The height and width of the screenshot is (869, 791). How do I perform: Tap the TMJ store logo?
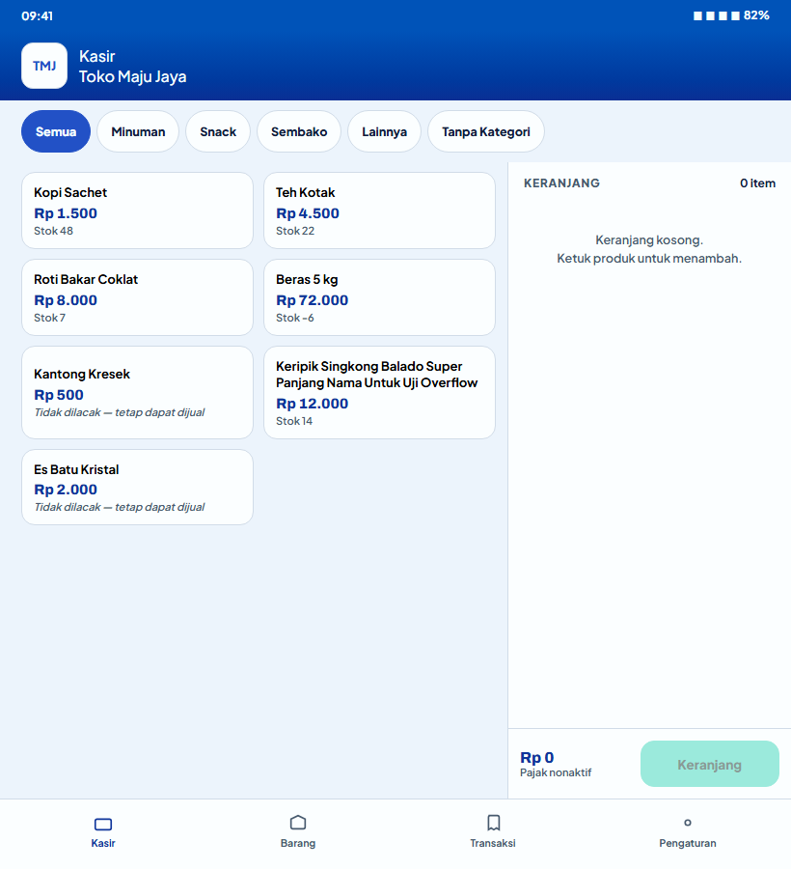coord(44,66)
